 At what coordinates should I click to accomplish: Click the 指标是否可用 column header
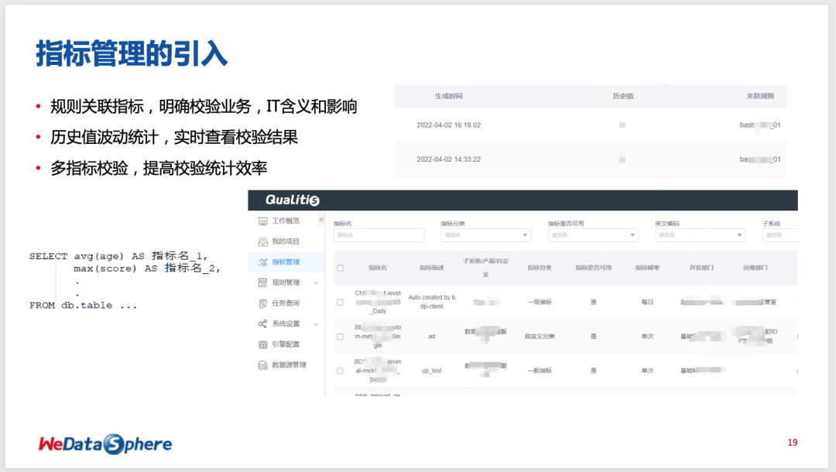pyautogui.click(x=593, y=268)
